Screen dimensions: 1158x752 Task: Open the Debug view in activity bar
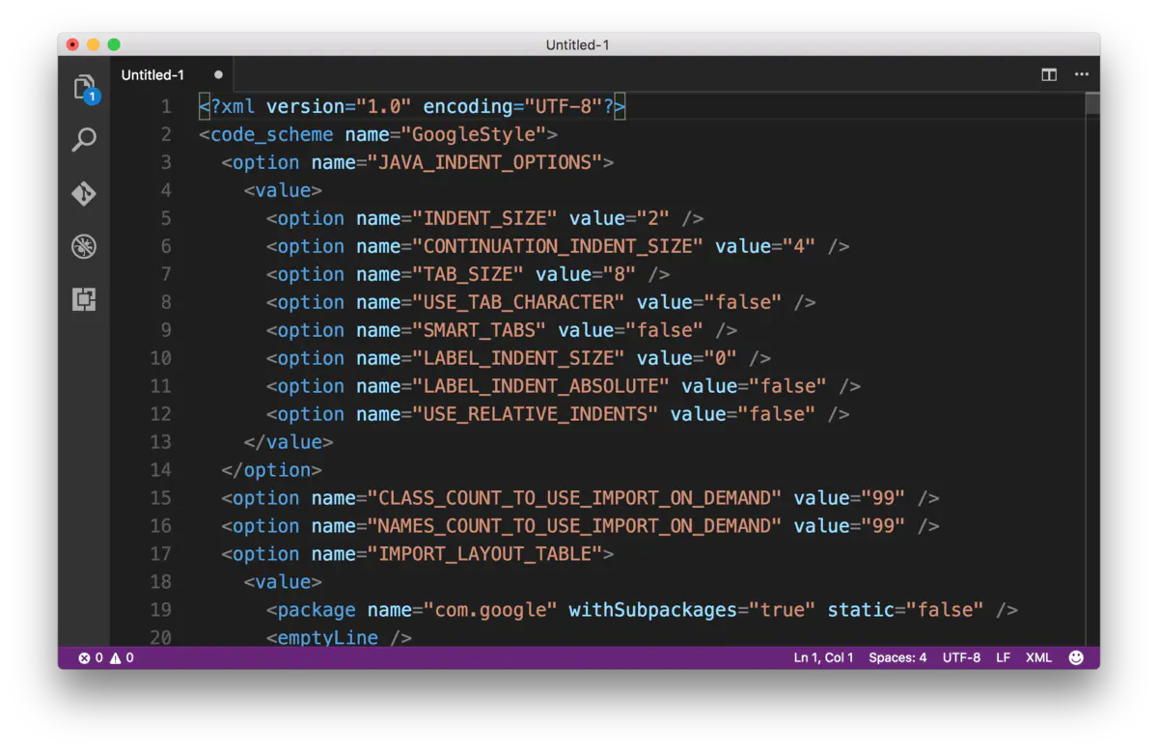[84, 246]
